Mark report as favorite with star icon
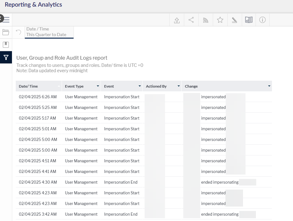Viewport: 293px width, 221px height. pyautogui.click(x=220, y=20)
